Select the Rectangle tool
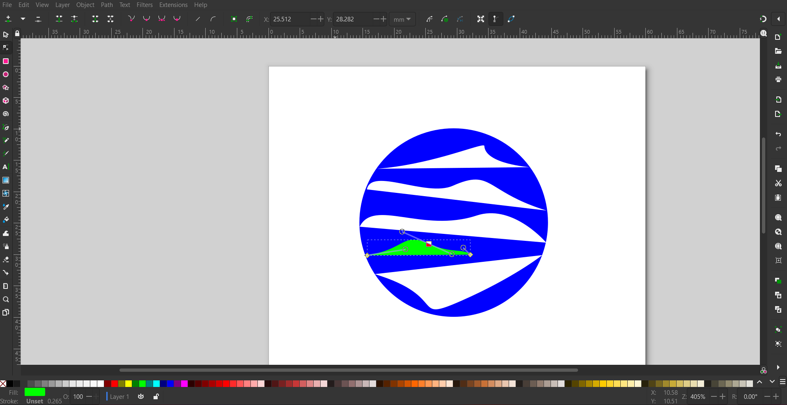 click(x=6, y=61)
